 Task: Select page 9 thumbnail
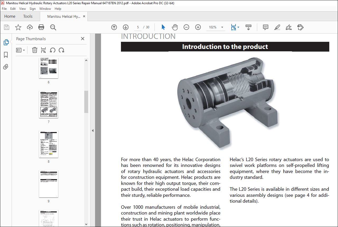pyautogui.click(x=49, y=184)
